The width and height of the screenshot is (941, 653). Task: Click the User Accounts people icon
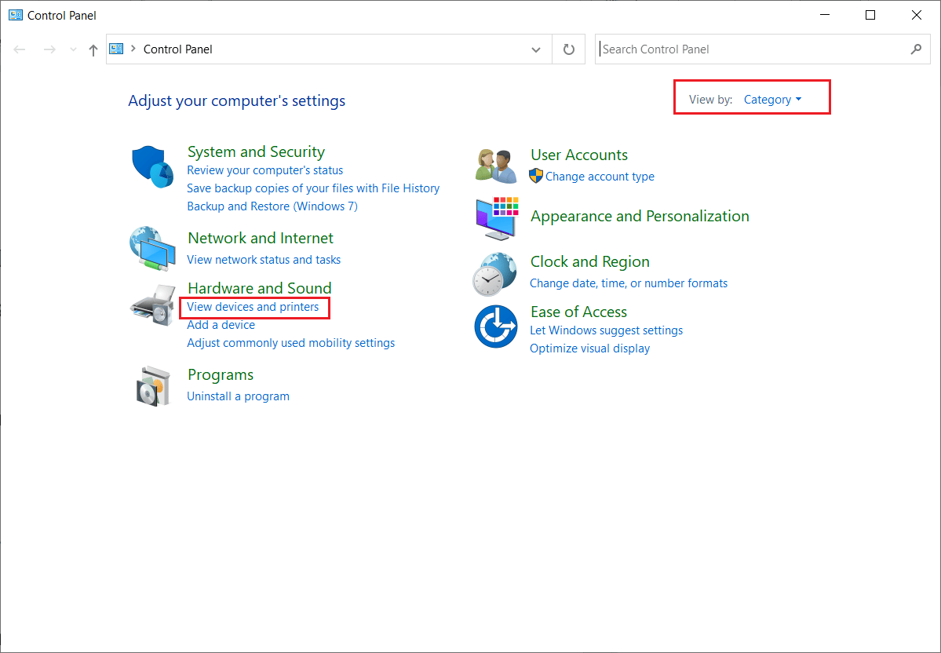(x=495, y=165)
